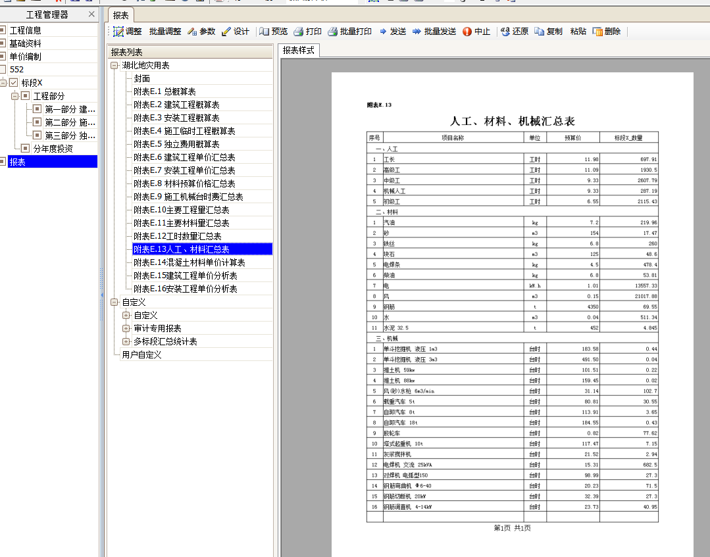Select the 报表样式 tab
710x557 pixels.
click(298, 51)
